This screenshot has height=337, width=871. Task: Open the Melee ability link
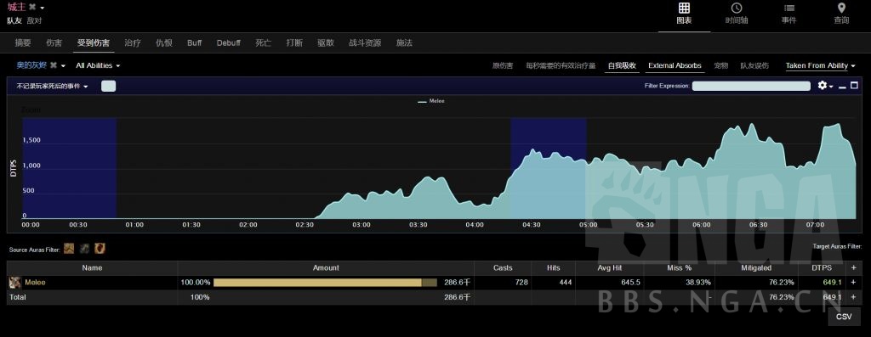tap(35, 283)
